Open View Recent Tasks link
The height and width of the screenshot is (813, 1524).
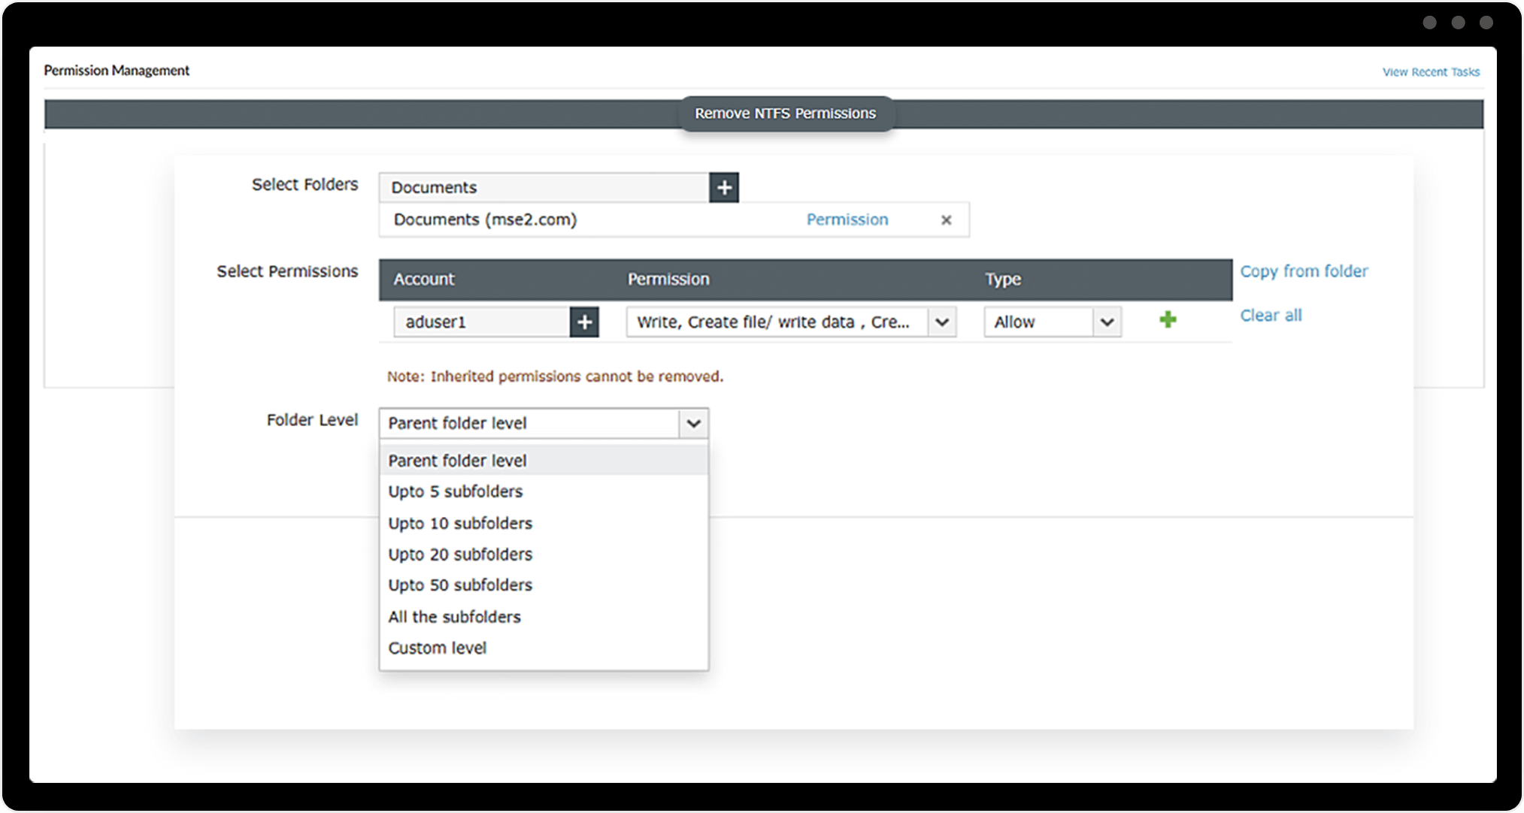pos(1430,72)
